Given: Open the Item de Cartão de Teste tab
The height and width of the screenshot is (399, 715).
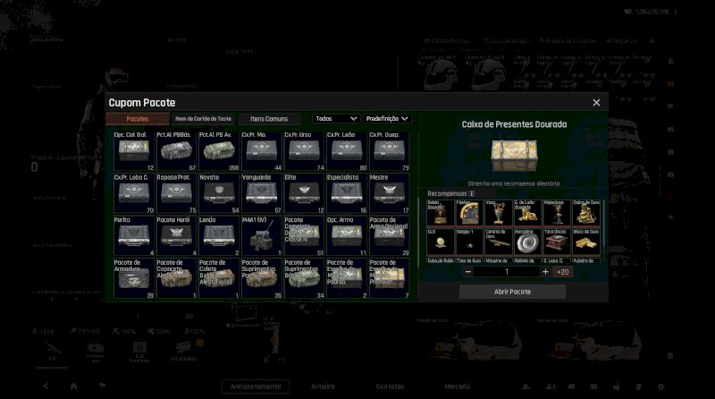Looking at the screenshot, I should pos(203,118).
